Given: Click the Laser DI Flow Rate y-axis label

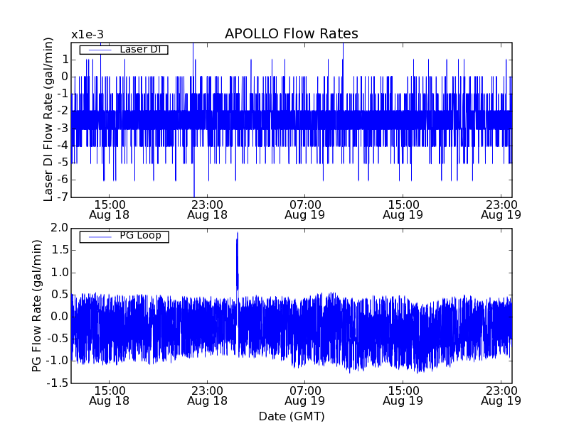Looking at the screenshot, I should (x=48, y=119).
